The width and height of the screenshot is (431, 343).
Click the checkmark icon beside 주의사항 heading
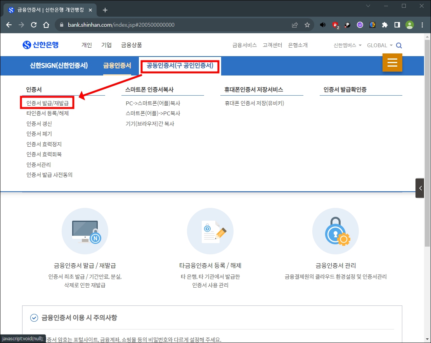tap(34, 317)
